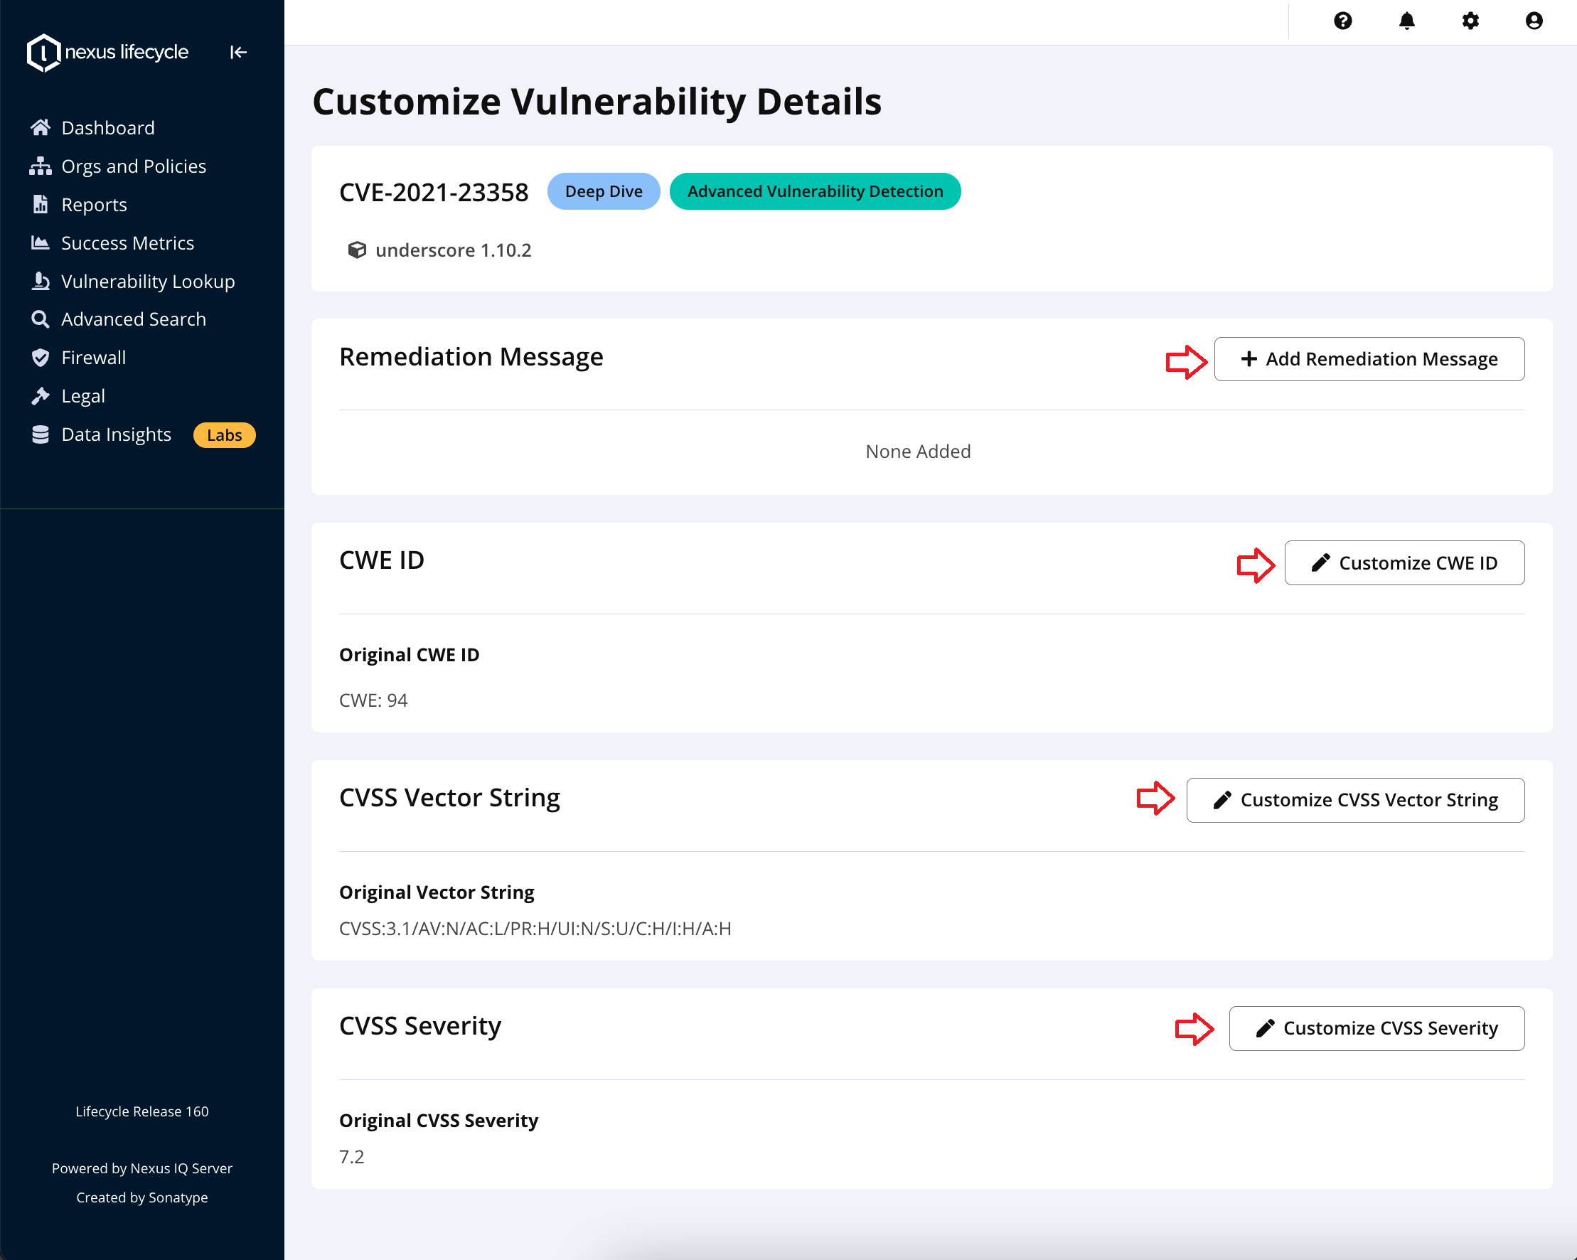Click the CWE: 94 value
The width and height of the screenshot is (1577, 1260).
pyautogui.click(x=373, y=700)
